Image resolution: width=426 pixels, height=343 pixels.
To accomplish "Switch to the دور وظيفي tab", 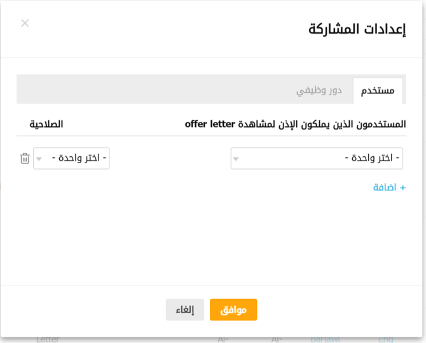I will pyautogui.click(x=319, y=90).
